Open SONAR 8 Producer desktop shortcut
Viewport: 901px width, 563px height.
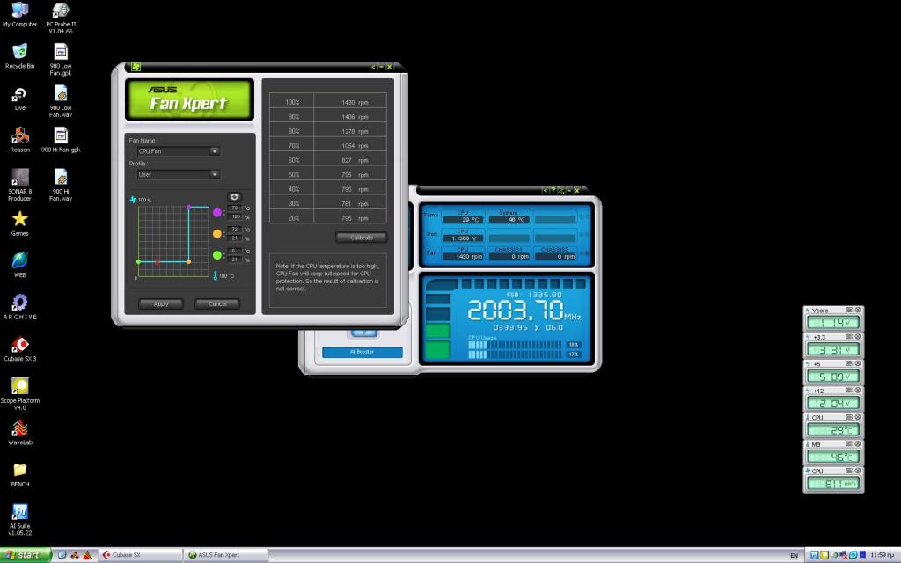[19, 185]
